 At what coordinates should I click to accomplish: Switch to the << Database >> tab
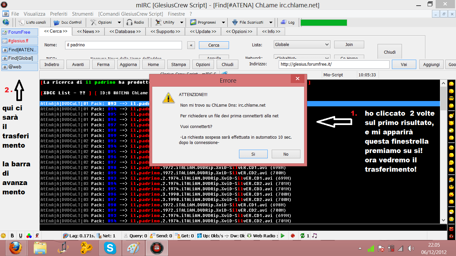click(x=125, y=31)
